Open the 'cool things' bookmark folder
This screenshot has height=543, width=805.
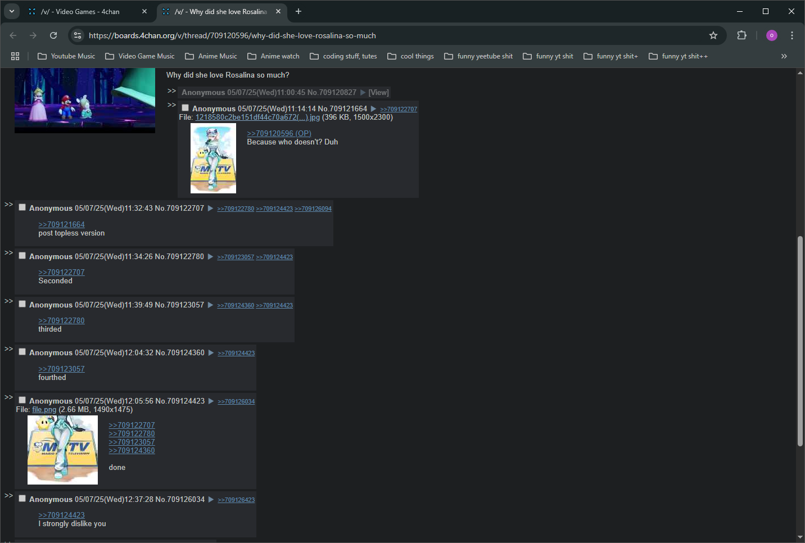[x=411, y=56]
